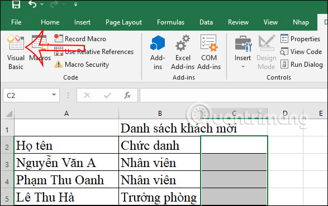Screen dimensions: 328x206
Task: Toggle Design Mode
Action: coord(267,52)
